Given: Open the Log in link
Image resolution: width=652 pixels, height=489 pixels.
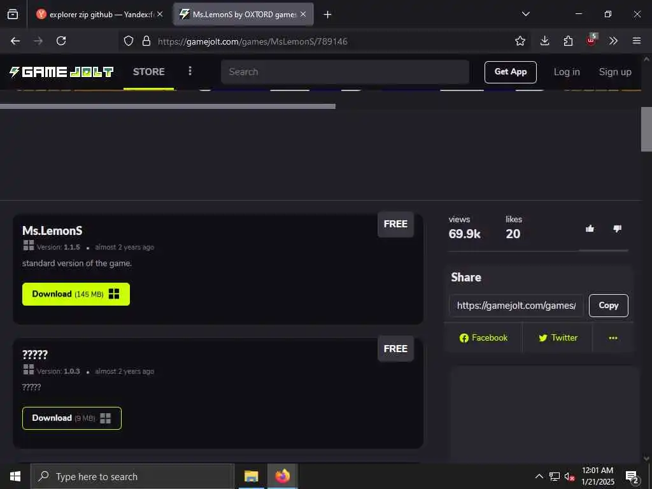Looking at the screenshot, I should click(566, 72).
